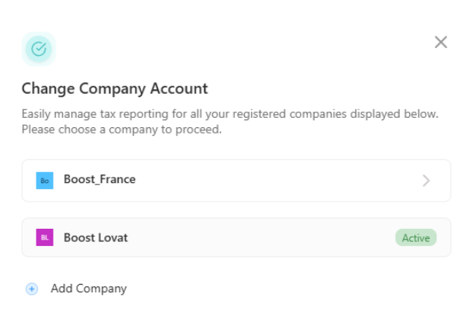Image resolution: width=472 pixels, height=325 pixels.
Task: Switch to the Boost_France company
Action: (236, 181)
